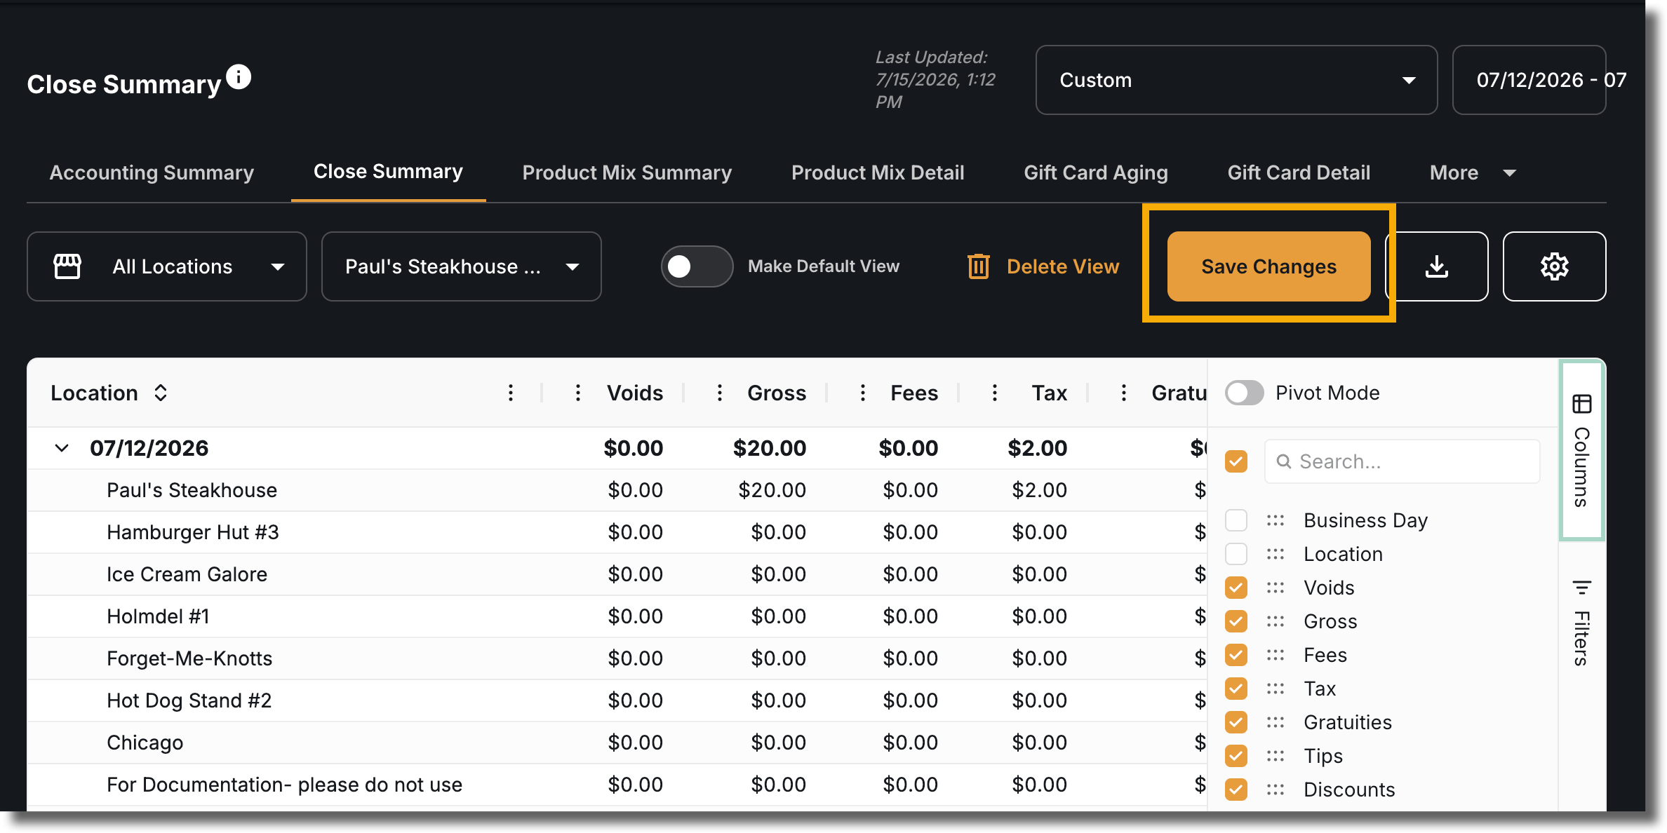Click the date range field 07/12/2026
This screenshot has height=833, width=1667.
coord(1529,80)
